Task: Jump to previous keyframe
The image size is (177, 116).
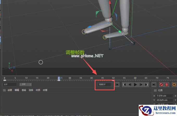Action: pos(124,84)
